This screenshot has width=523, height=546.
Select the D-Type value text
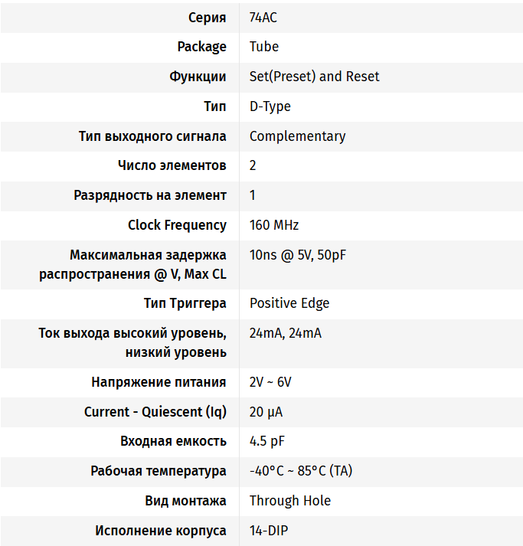(x=270, y=106)
